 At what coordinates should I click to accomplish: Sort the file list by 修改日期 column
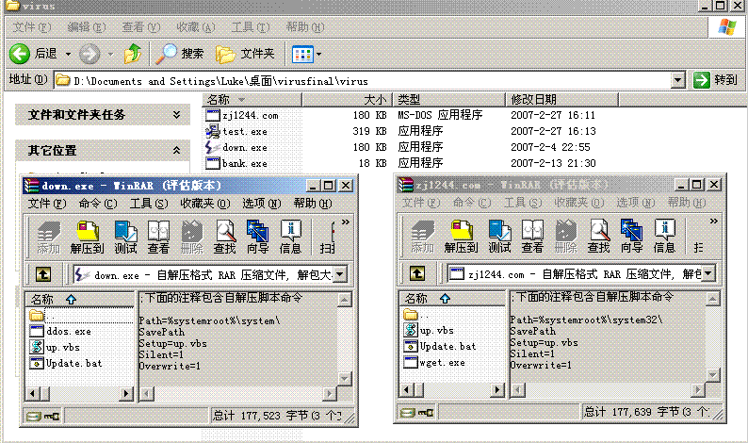(533, 99)
